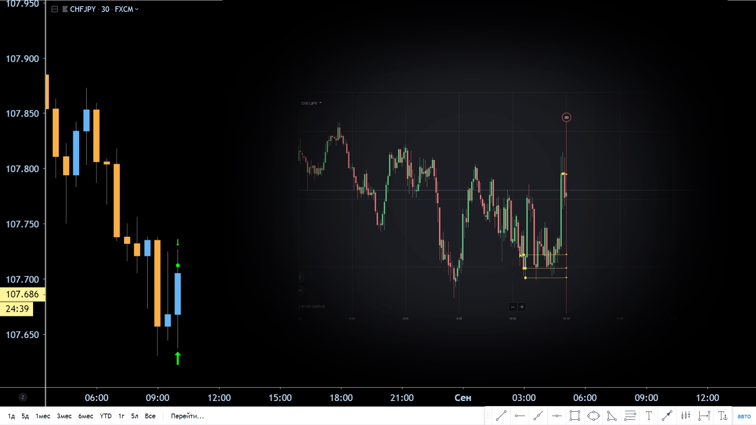This screenshot has width=756, height=425.
Task: Click the 'Все' full range button
Action: [150, 416]
